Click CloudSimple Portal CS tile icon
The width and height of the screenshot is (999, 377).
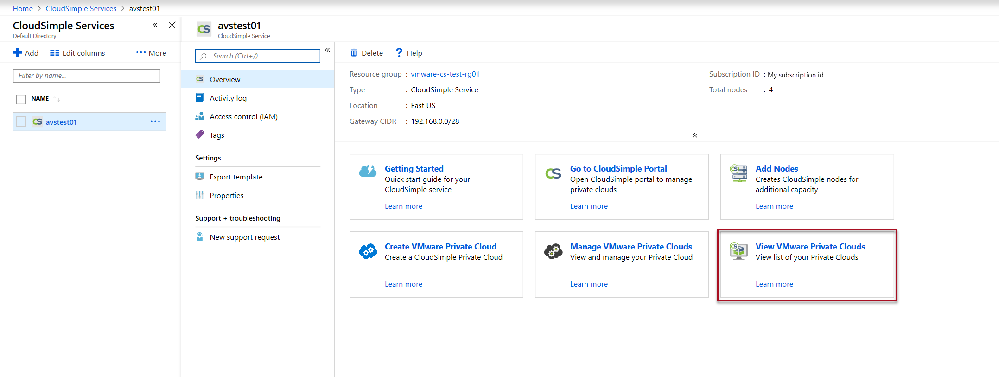[x=554, y=173]
